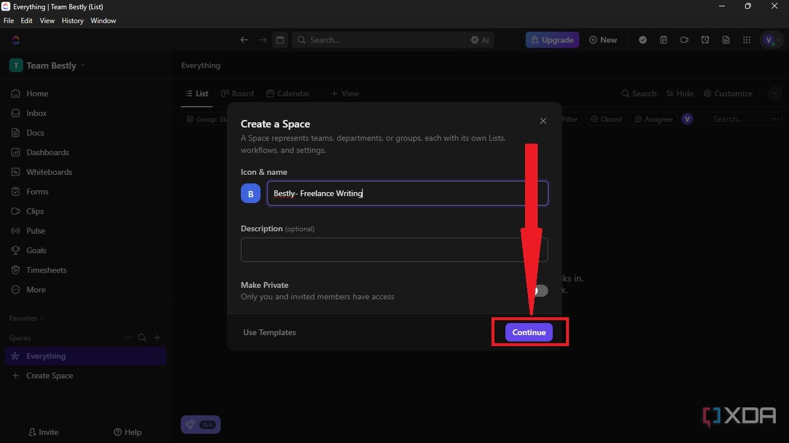The height and width of the screenshot is (443, 789).
Task: Open the AI assistant button
Action: [479, 40]
